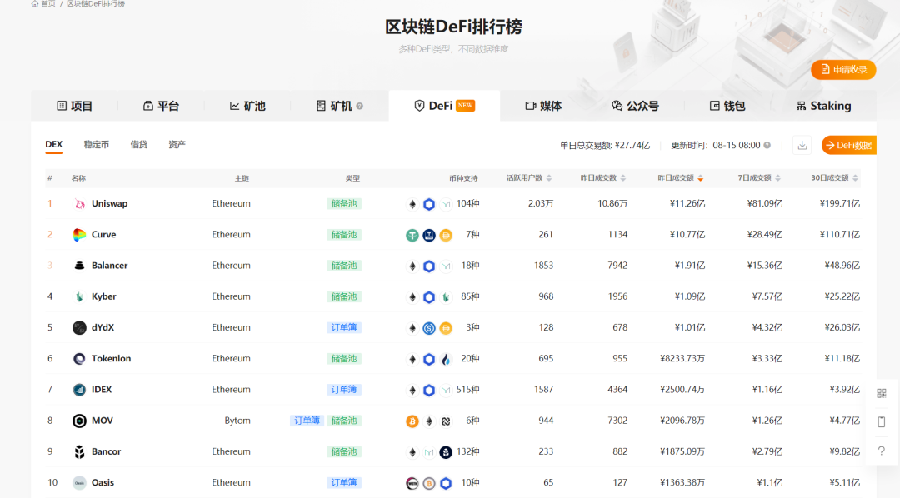Screen dimensions: 900x498
Task: Click the Kyber coin icon in Kyber row
Action: click(445, 297)
